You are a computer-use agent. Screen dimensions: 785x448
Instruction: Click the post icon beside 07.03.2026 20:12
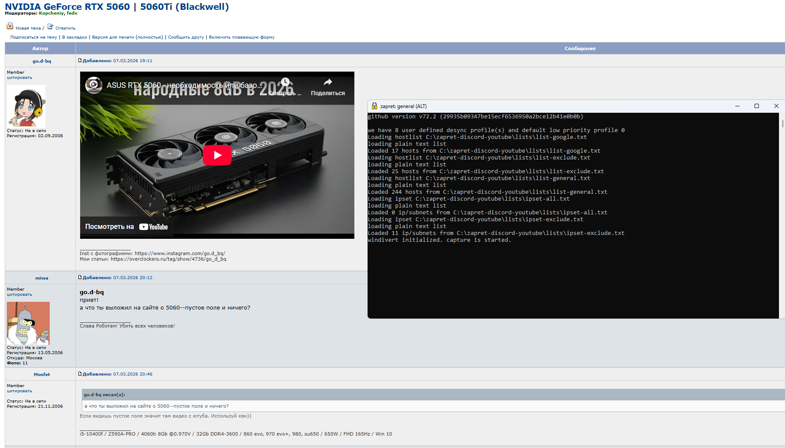click(80, 277)
